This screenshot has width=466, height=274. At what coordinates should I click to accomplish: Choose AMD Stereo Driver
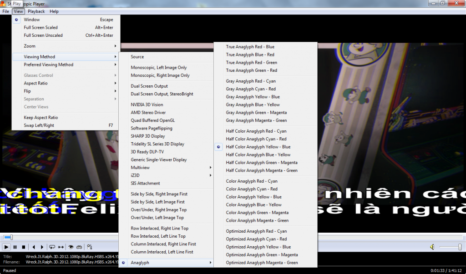[166, 113]
